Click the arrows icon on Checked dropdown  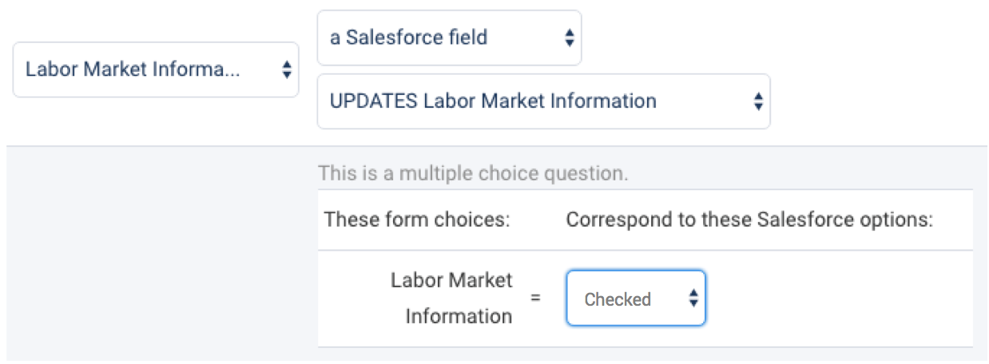click(693, 299)
